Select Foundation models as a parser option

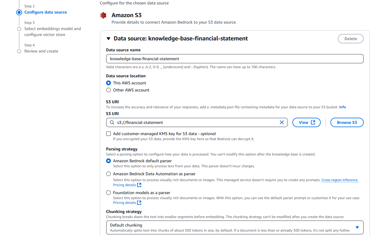pos(108,193)
